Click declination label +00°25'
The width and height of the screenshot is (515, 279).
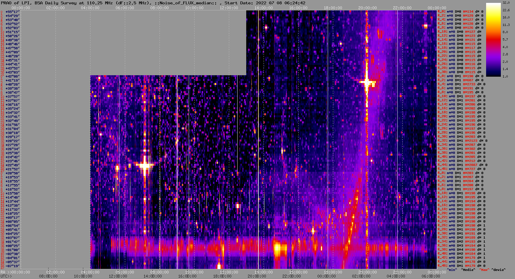pyautogui.click(x=12, y=246)
